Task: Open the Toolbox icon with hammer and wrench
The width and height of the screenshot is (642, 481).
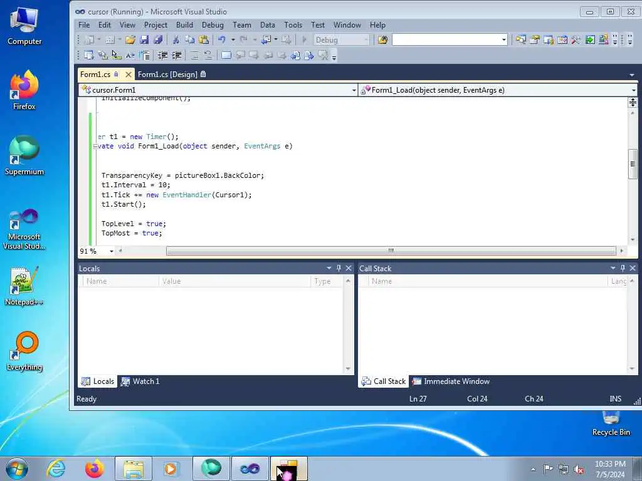Action: [576, 39]
